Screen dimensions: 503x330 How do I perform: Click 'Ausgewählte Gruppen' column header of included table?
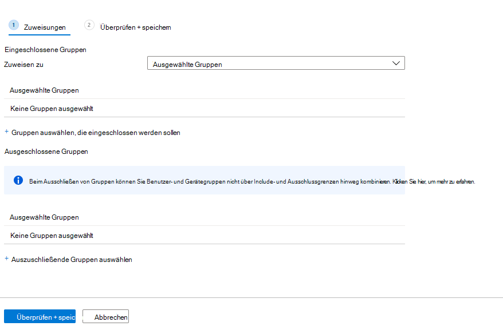[x=44, y=90]
